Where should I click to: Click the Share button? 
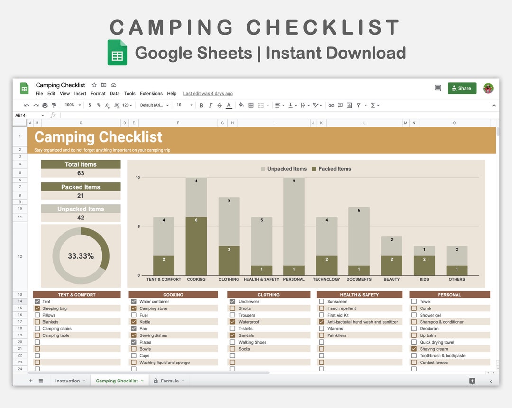pyautogui.click(x=462, y=88)
